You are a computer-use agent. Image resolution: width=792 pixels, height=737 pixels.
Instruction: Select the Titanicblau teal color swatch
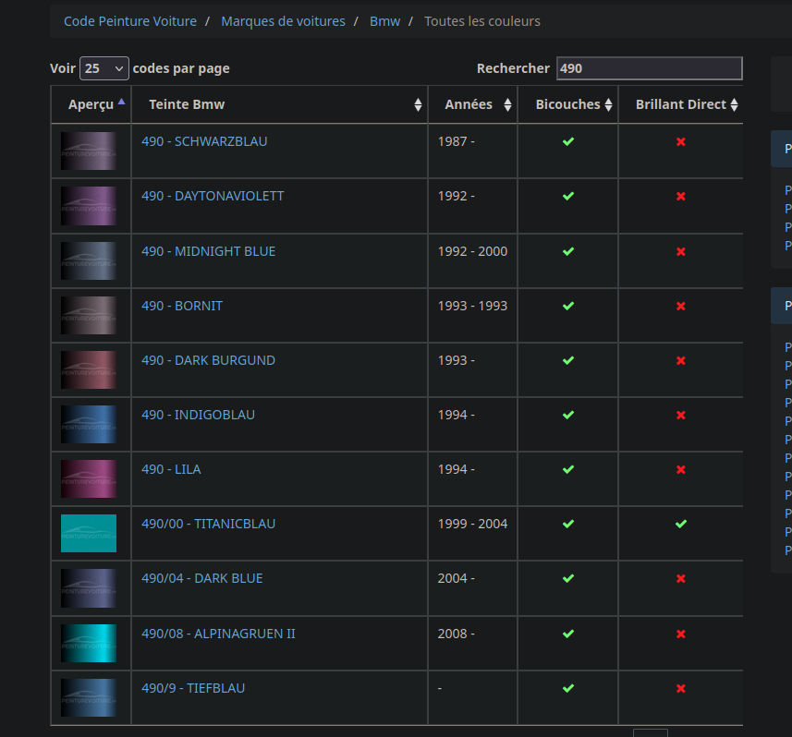tap(89, 533)
